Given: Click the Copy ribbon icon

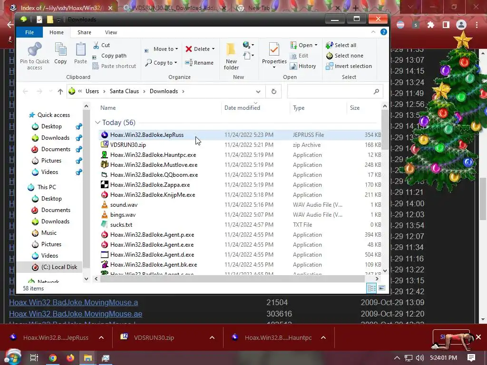Looking at the screenshot, I should [60, 49].
